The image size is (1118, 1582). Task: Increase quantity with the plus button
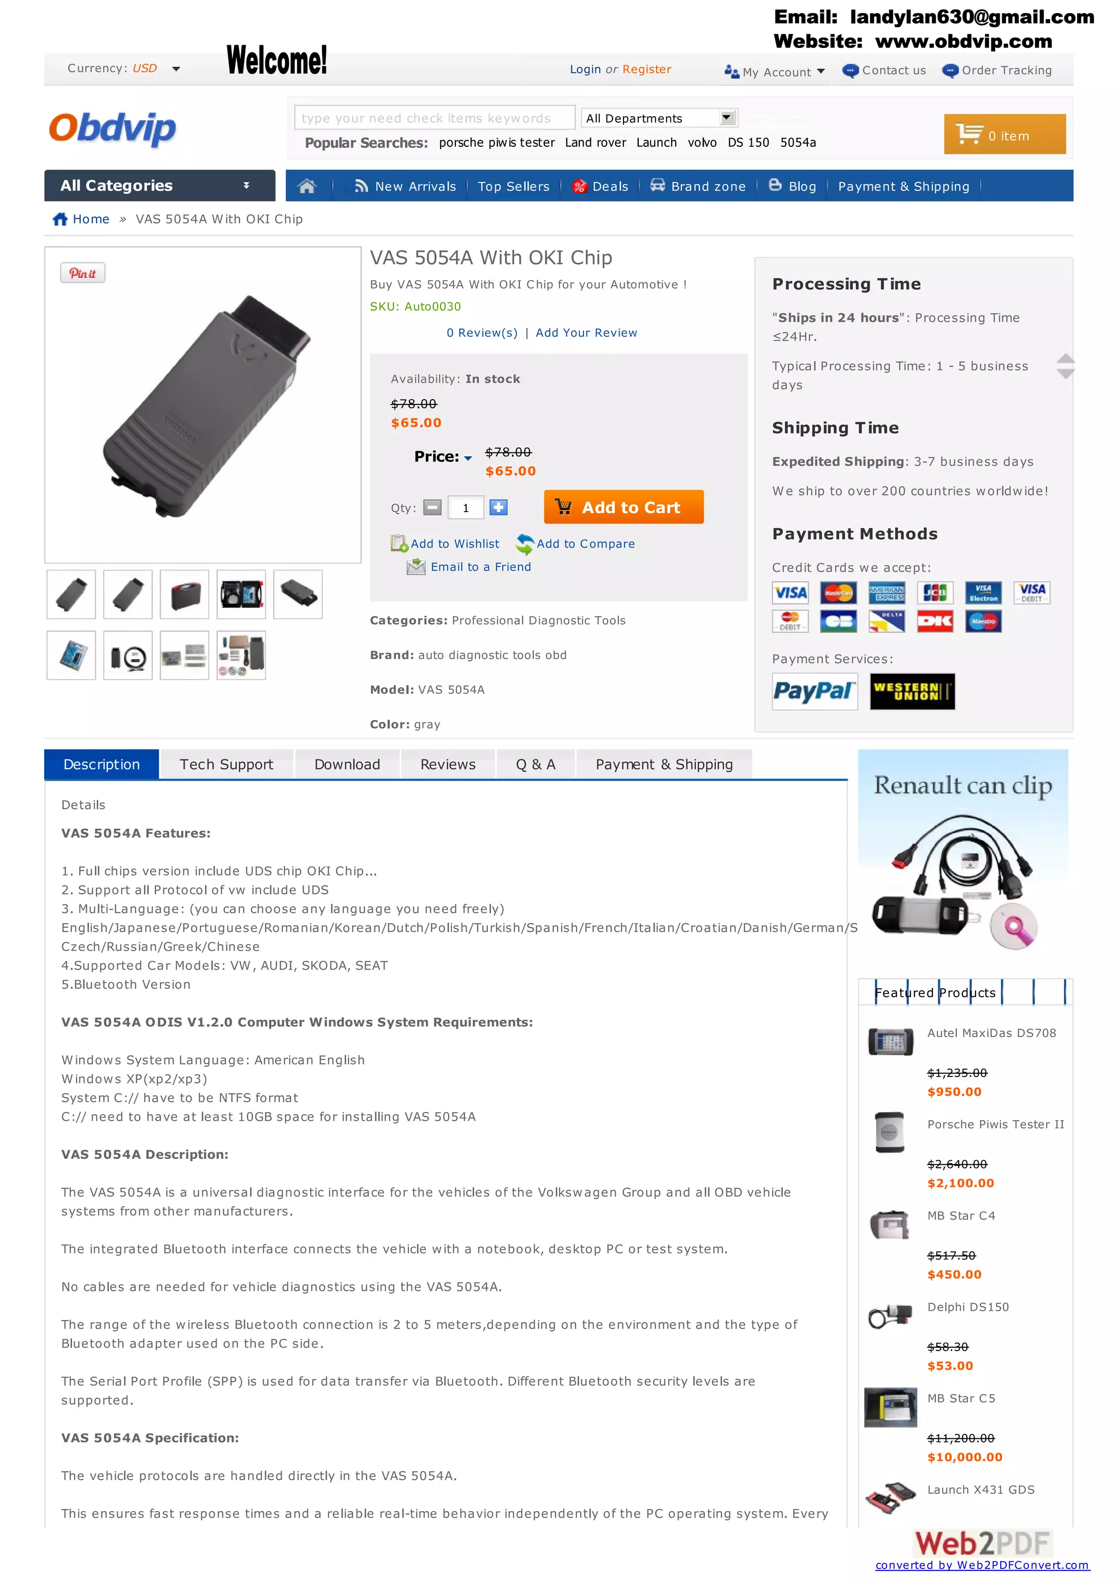[x=498, y=508]
